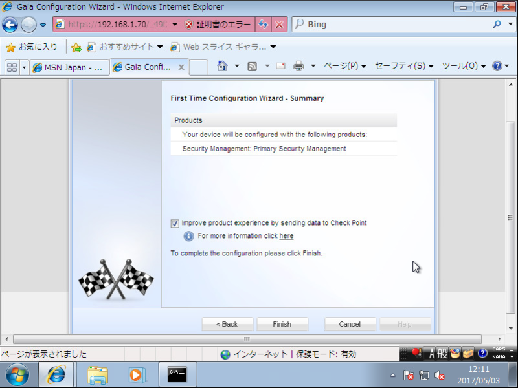Click the IME input mode A indicator
The height and width of the screenshot is (388, 518).
(432, 354)
